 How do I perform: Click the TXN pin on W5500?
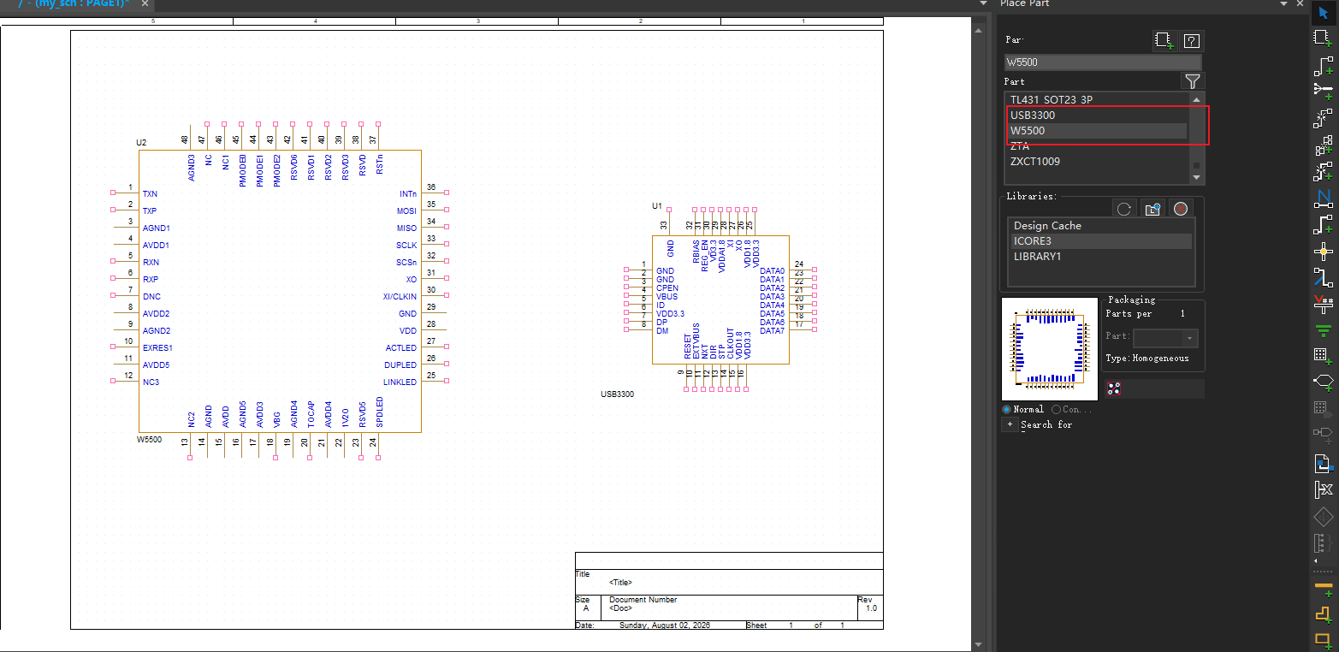click(150, 194)
